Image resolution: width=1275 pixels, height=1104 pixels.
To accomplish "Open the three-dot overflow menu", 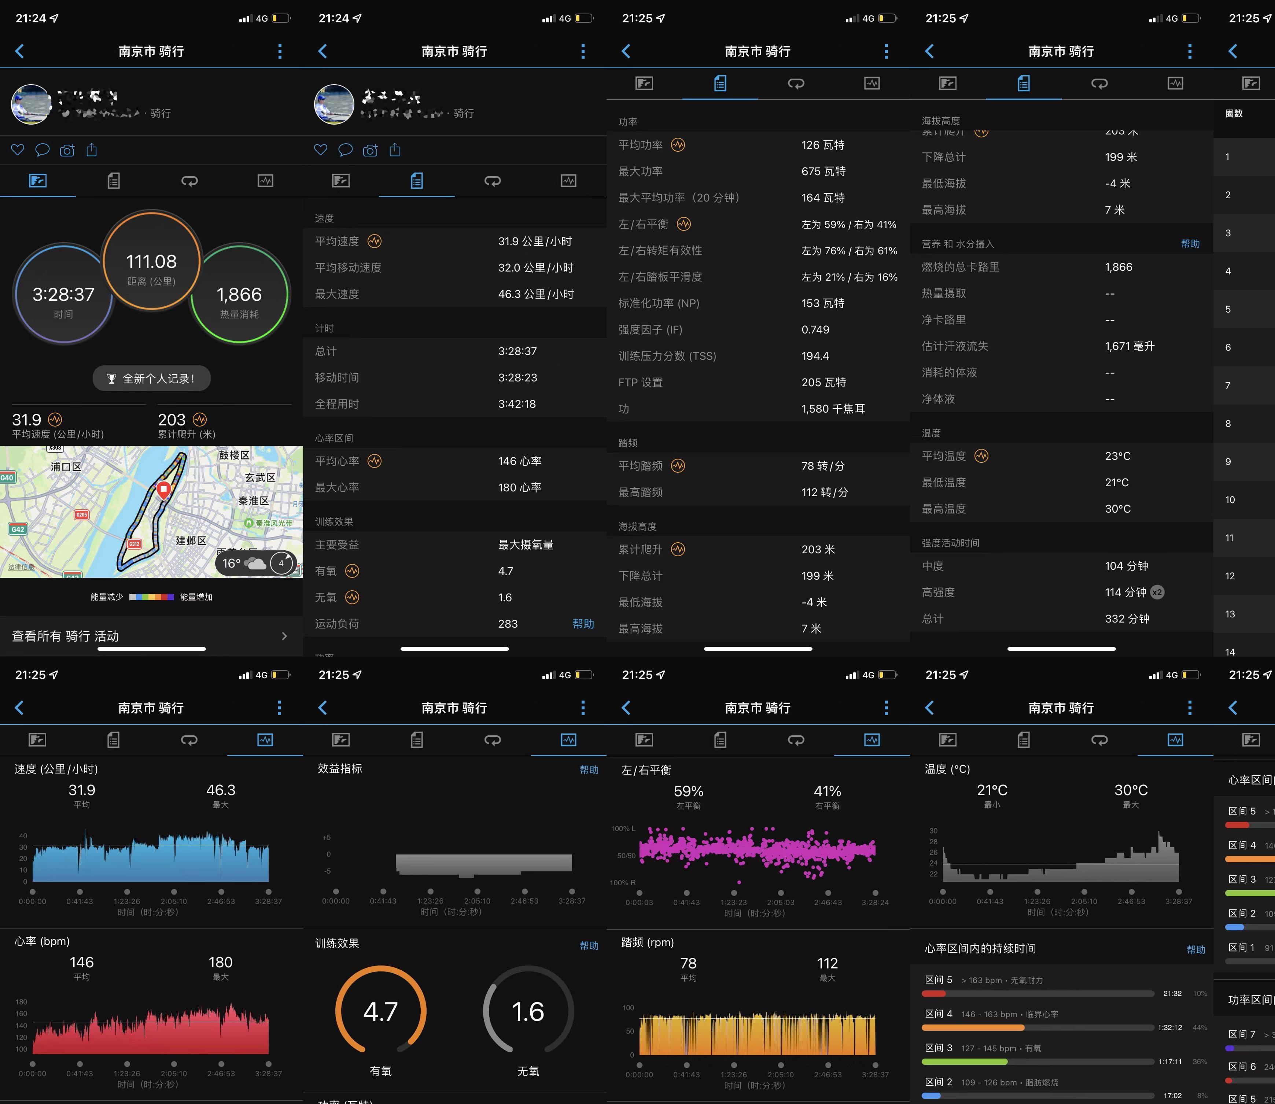I will coord(280,51).
